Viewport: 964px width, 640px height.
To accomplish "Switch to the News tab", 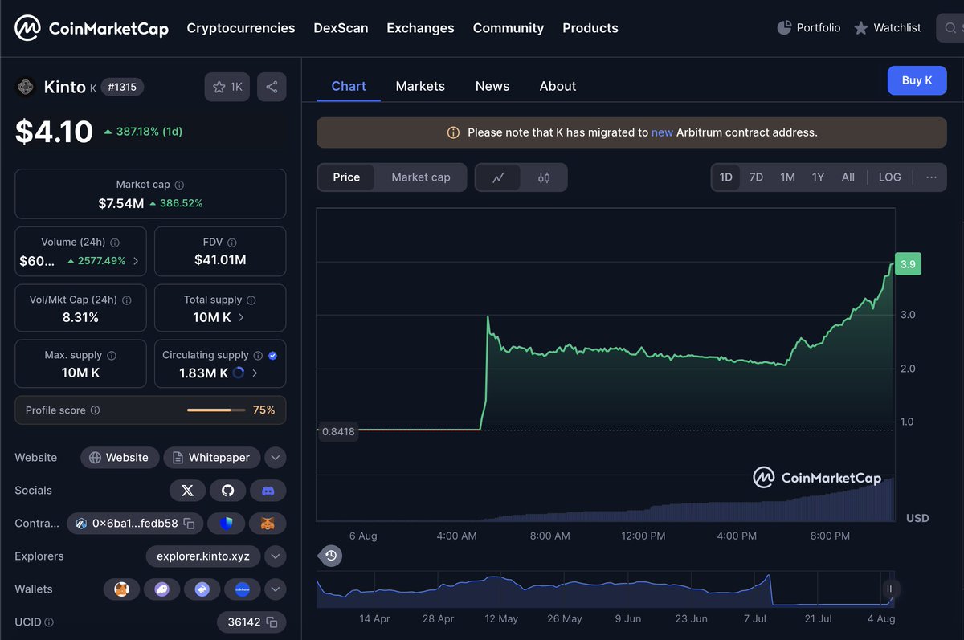I will [x=492, y=86].
